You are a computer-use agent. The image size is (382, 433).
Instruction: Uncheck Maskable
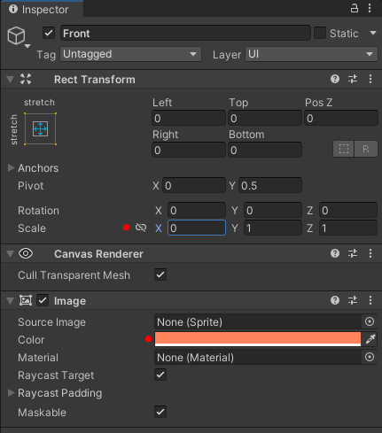160,412
